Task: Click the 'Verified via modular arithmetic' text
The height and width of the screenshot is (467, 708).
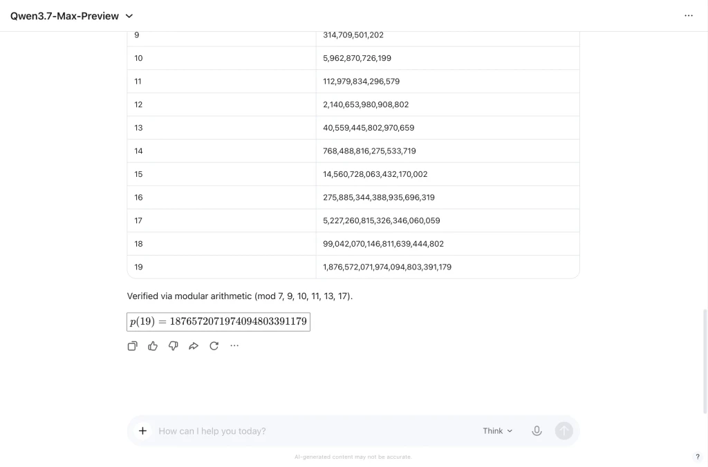Action: [x=189, y=296]
